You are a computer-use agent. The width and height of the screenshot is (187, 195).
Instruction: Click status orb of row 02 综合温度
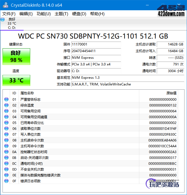pyautogui.click(x=6, y=105)
